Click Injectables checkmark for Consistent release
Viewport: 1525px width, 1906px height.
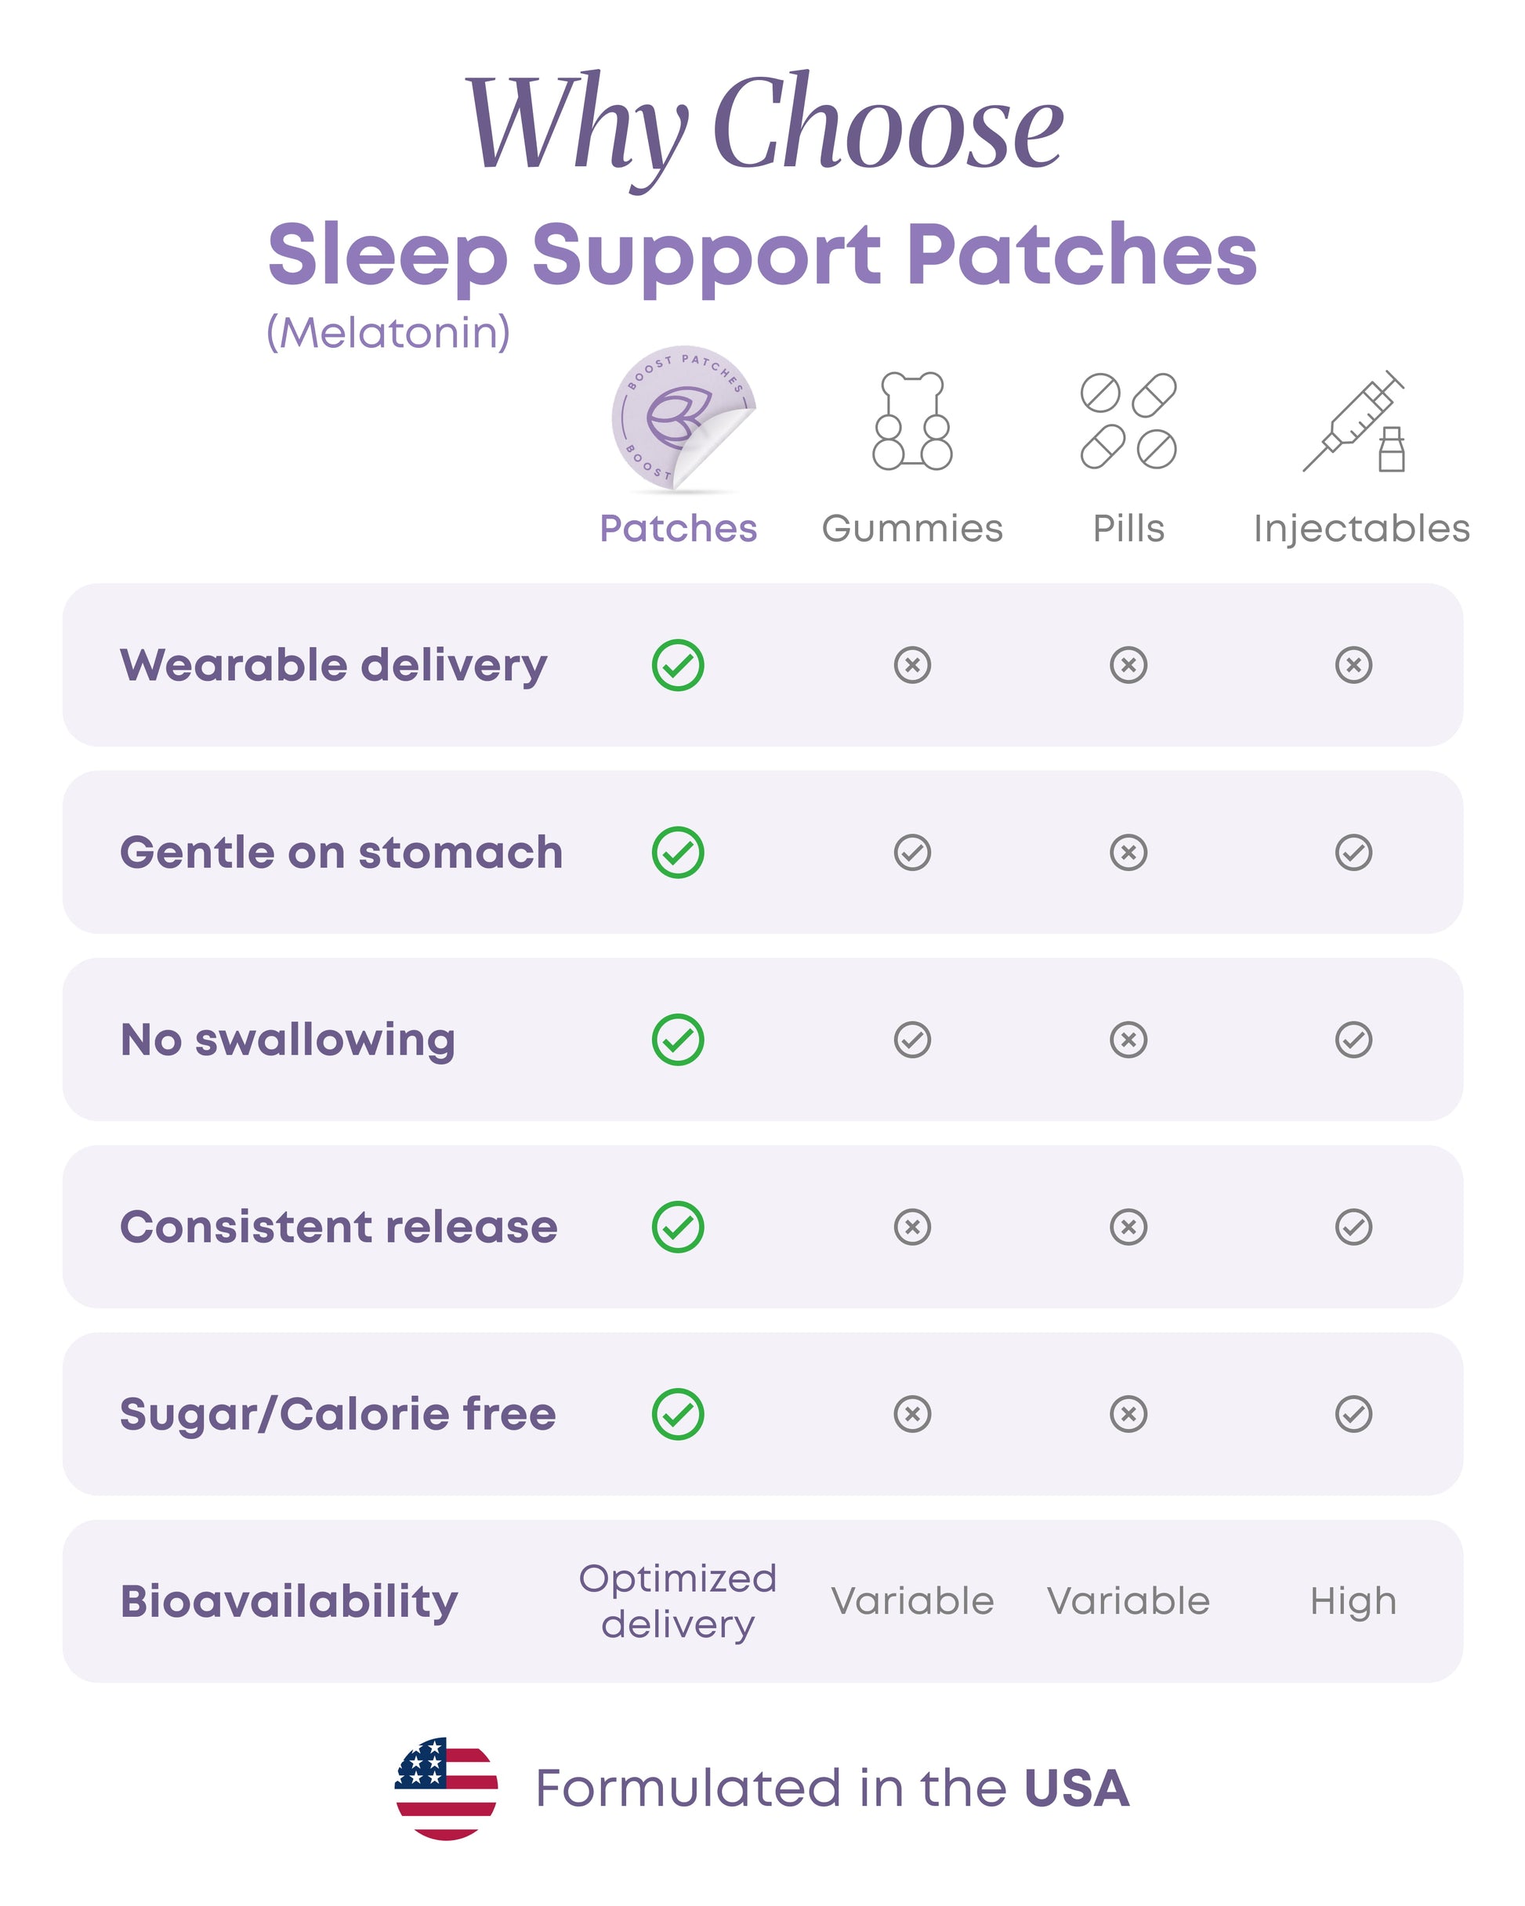(1353, 1227)
